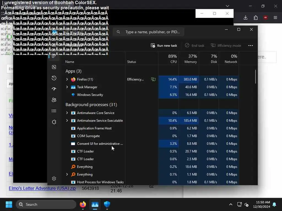Click the 5643918 file size cell
The width and height of the screenshot is (282, 211).
[90, 188]
